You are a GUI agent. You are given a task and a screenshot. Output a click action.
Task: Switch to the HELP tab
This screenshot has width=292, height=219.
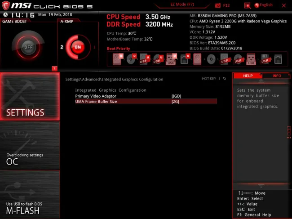coord(248,76)
